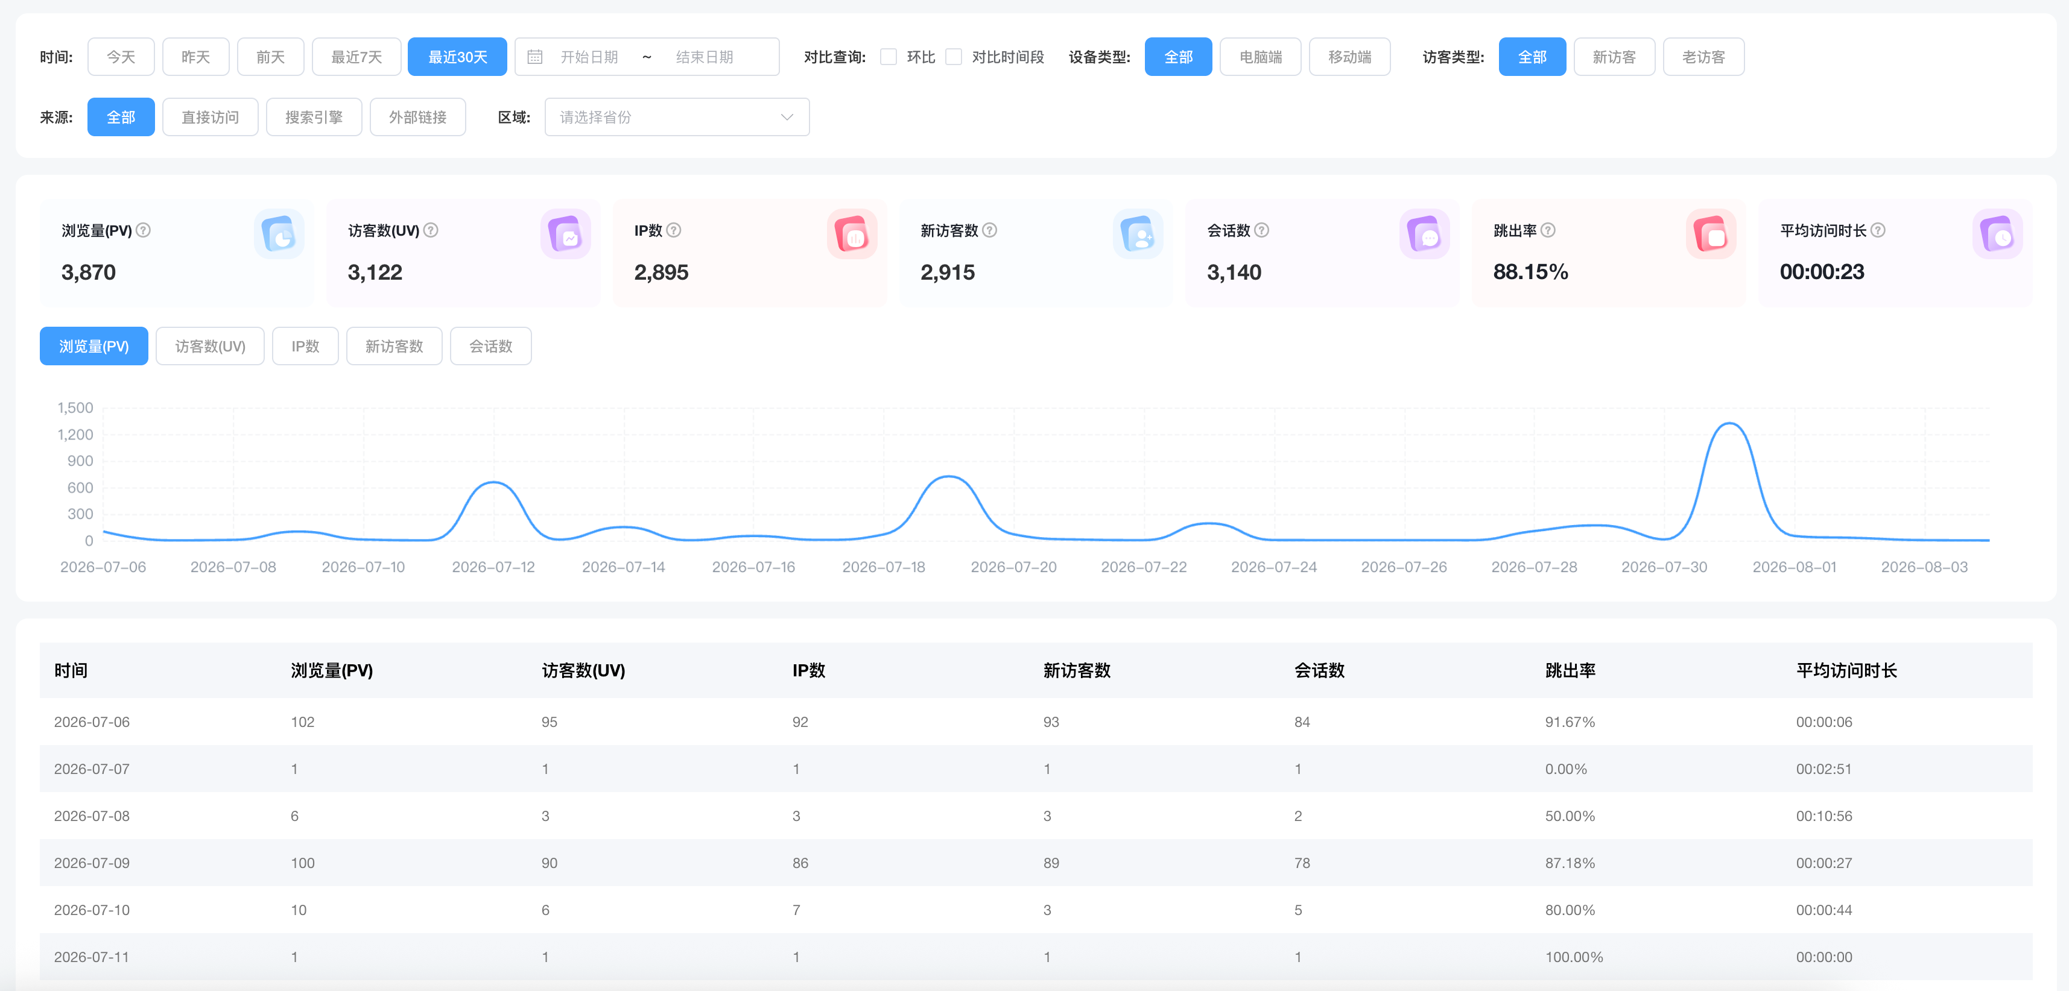Click the 平均访问时长 table column header
This screenshot has height=991, width=2069.
[x=1846, y=670]
